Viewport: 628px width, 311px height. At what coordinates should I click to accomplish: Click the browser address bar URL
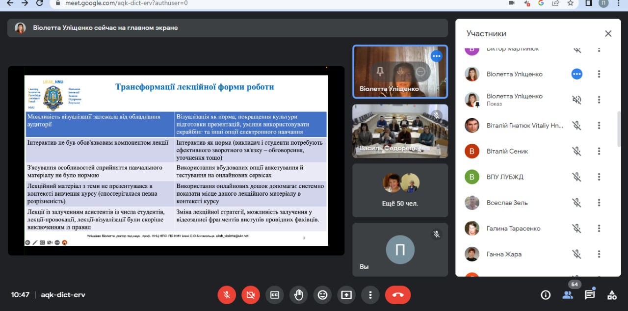pyautogui.click(x=127, y=3)
